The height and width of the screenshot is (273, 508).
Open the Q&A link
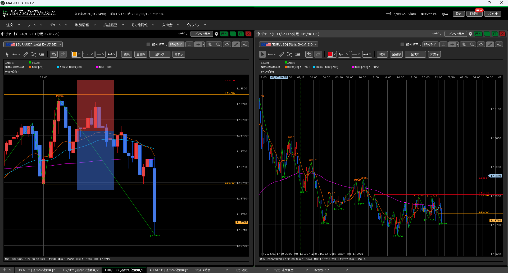pyautogui.click(x=445, y=14)
